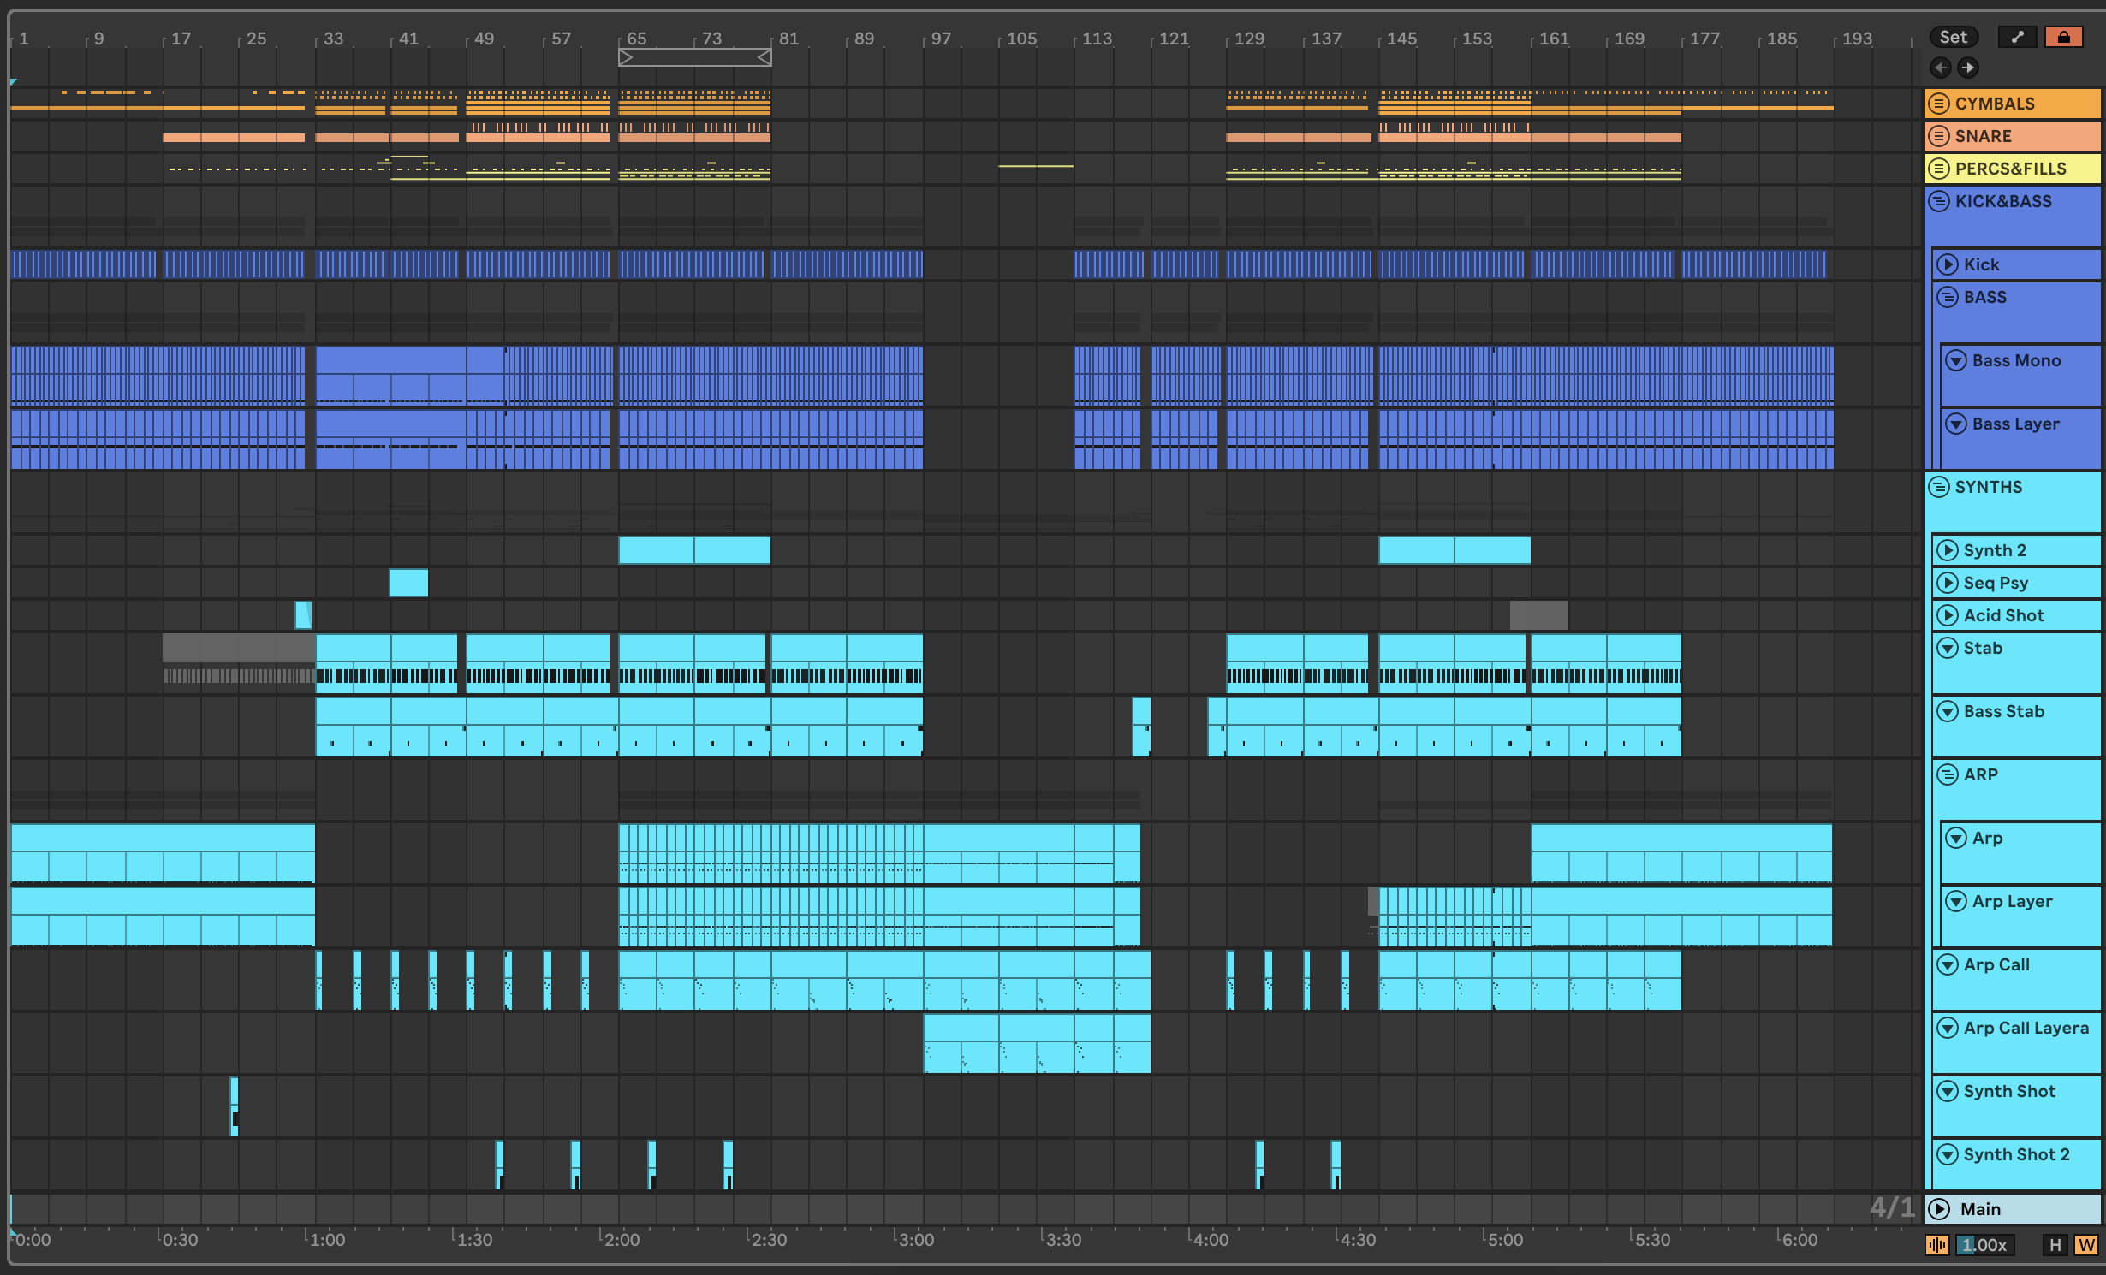Jump to previous locator arrow
This screenshot has width=2106, height=1275.
click(1941, 68)
